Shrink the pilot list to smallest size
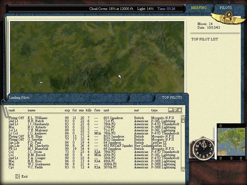 point(170,110)
